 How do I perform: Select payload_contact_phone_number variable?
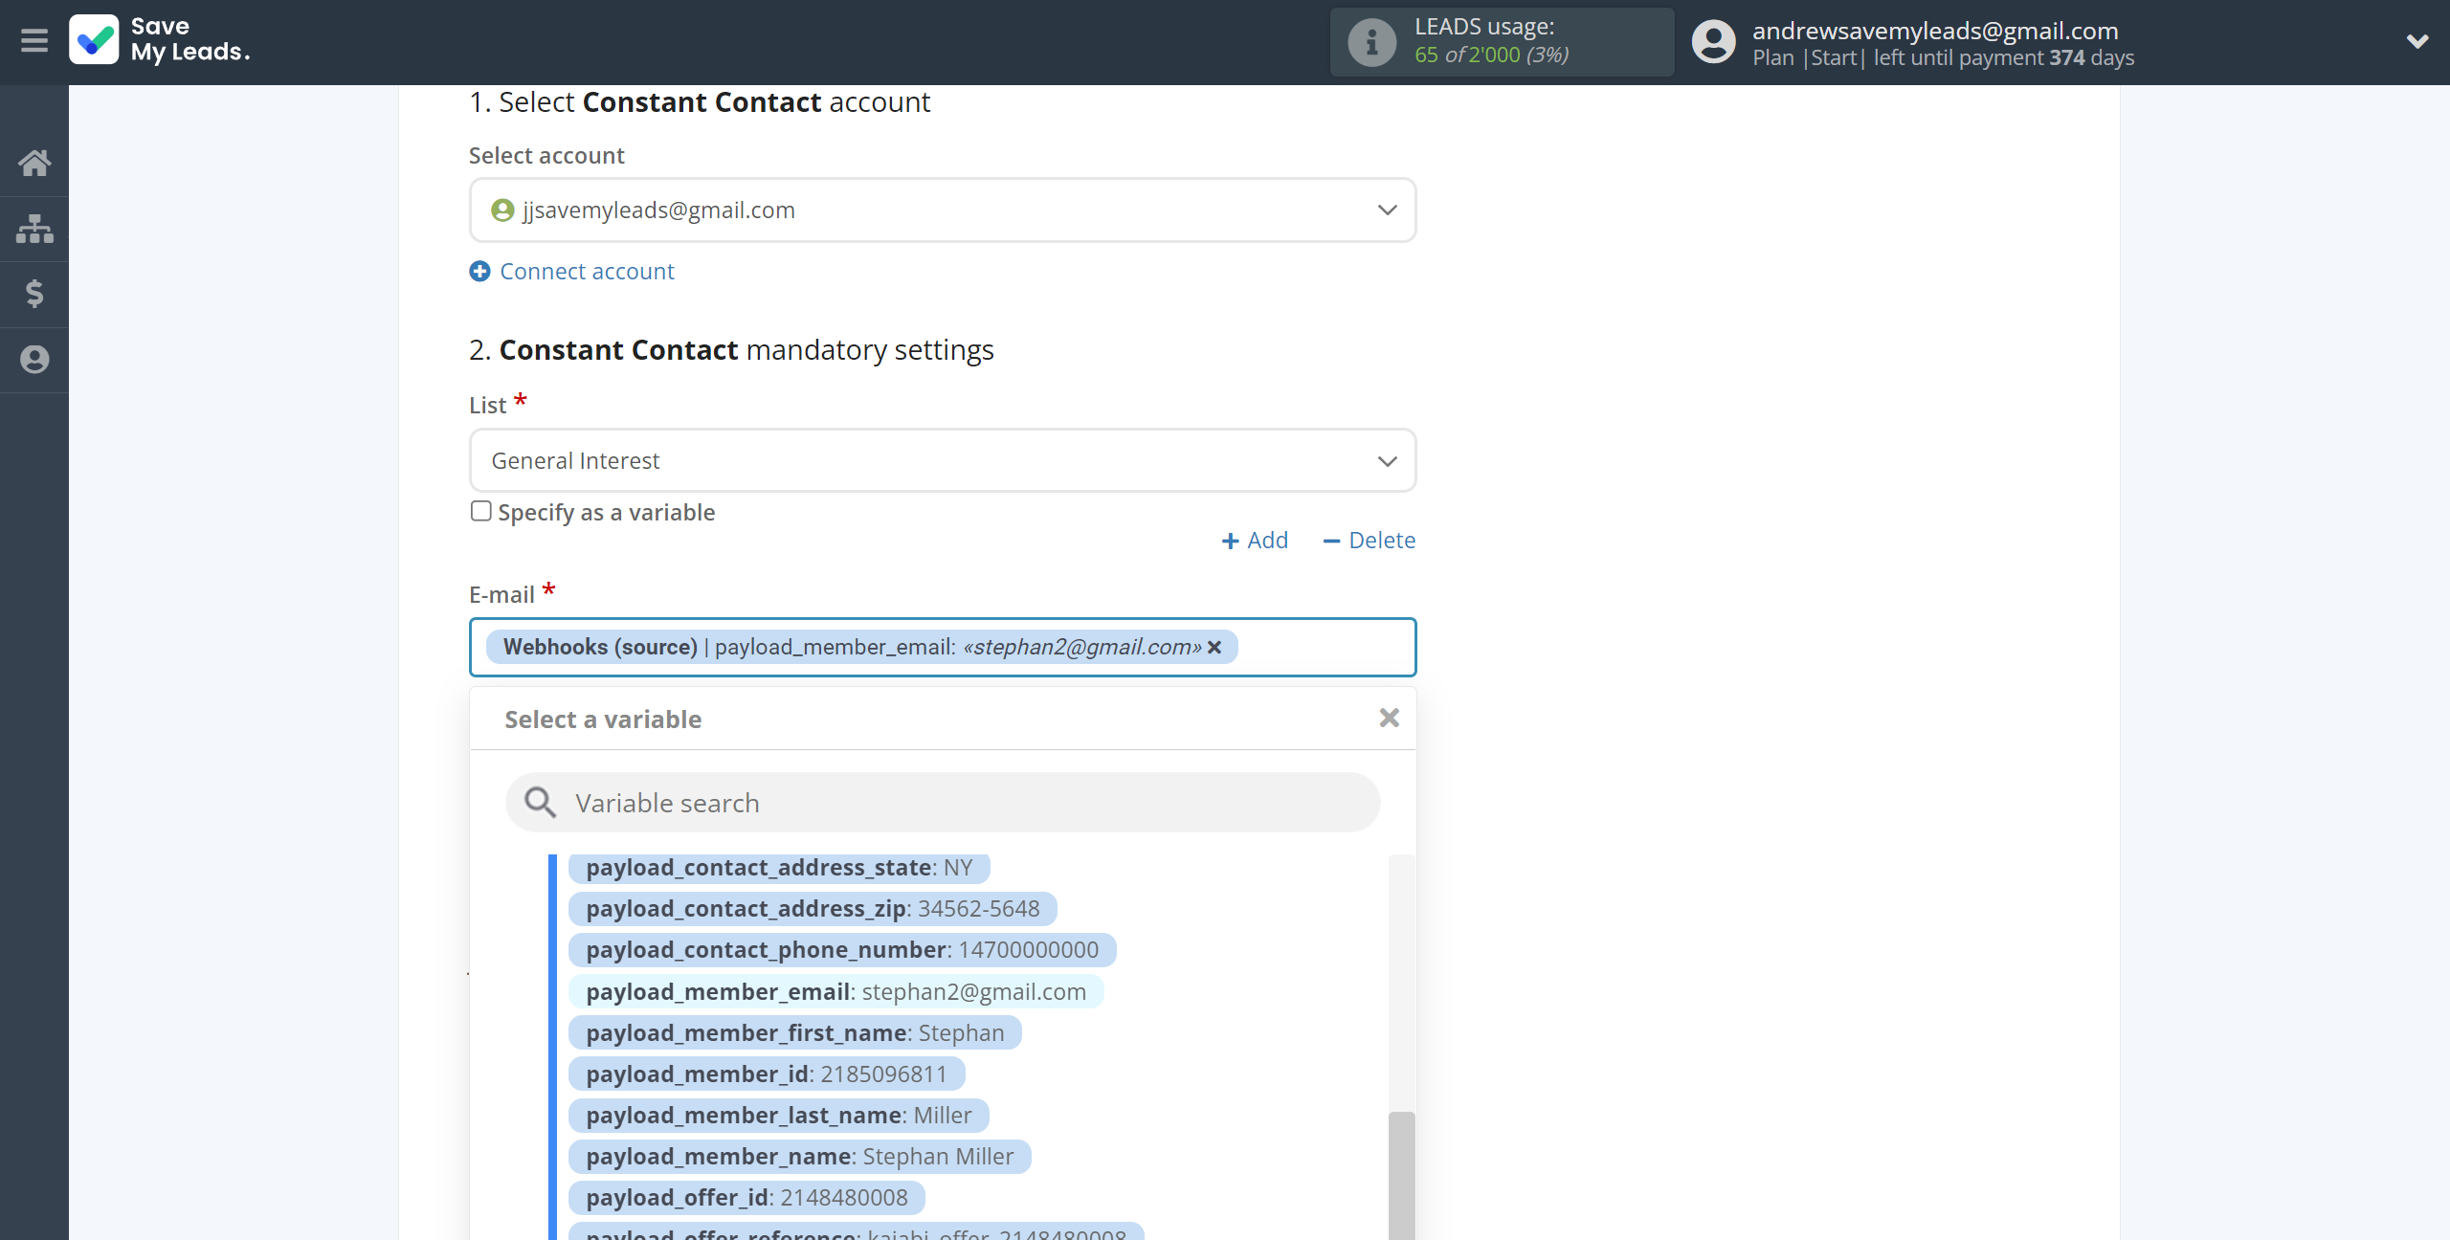842,950
